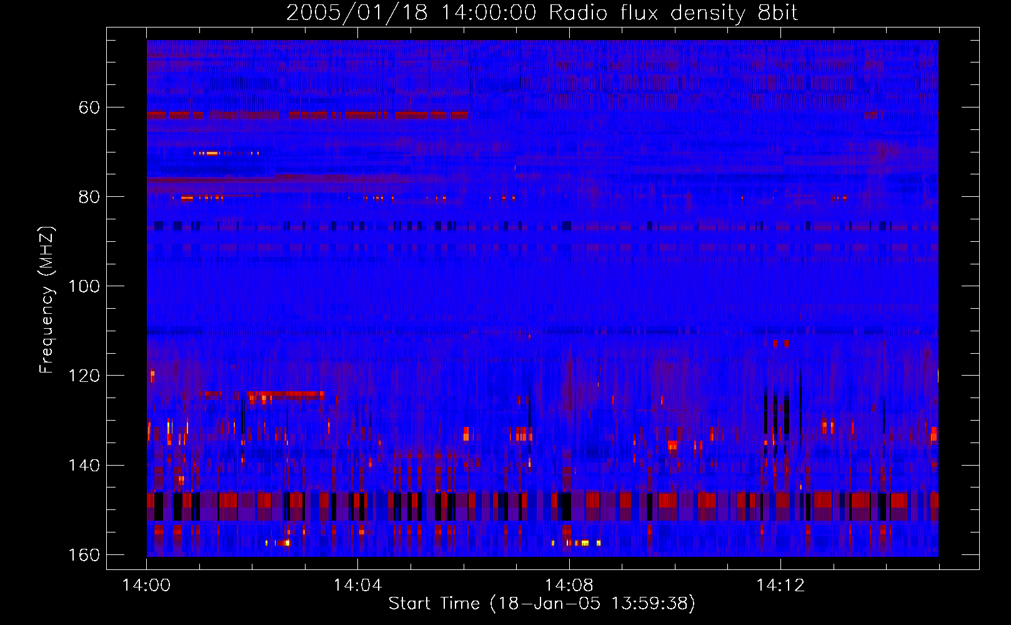
Task: Click the 'Frequency (MHZ)' axis label
Action: (47, 300)
